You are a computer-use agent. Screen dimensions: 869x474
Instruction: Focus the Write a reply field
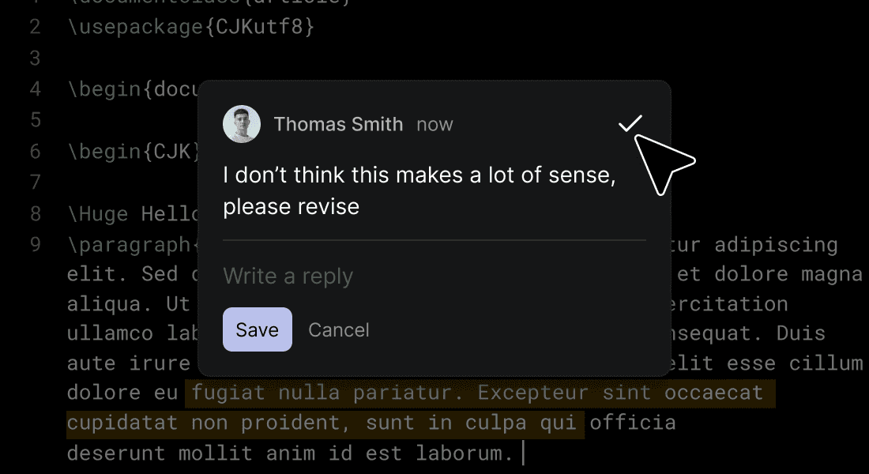point(434,276)
